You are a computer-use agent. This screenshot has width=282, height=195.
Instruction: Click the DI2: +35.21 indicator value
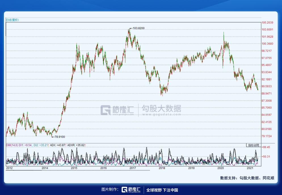pyautogui.click(x=41, y=145)
